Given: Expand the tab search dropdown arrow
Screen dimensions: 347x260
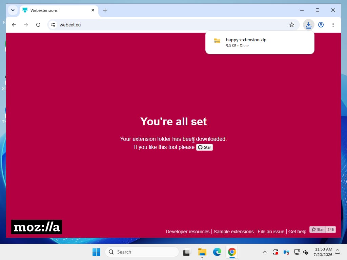Looking at the screenshot, I should click(13, 10).
